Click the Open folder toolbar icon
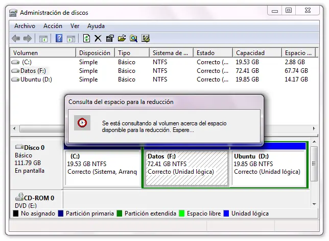This screenshot has width=329, height=241. click(122, 39)
